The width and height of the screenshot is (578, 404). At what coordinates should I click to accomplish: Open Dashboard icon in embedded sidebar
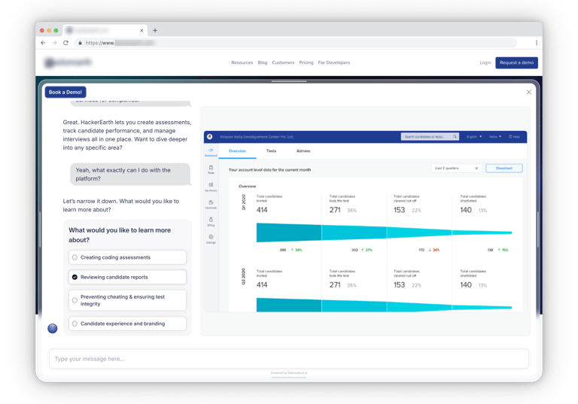[211, 152]
